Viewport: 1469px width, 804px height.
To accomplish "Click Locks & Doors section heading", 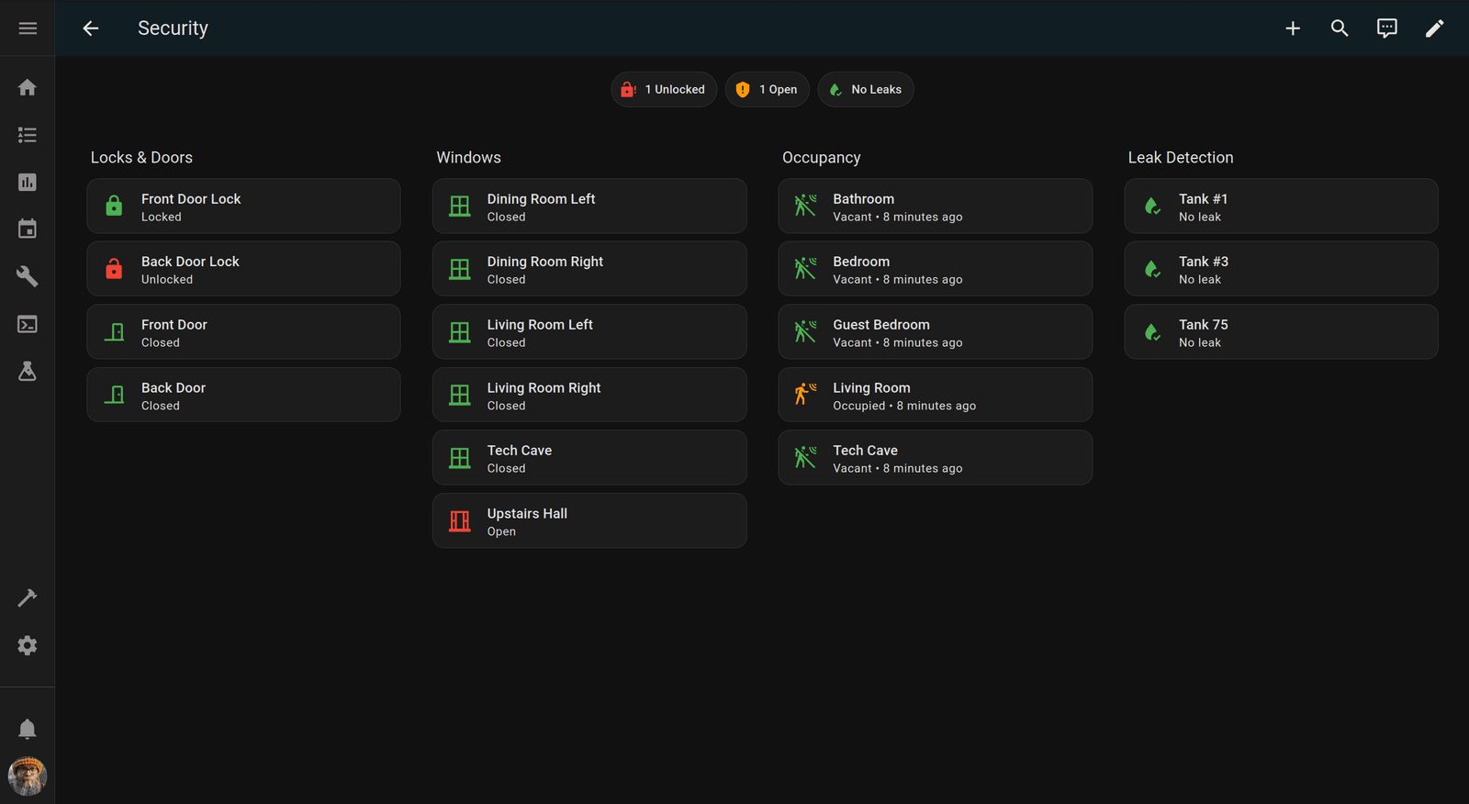I will (x=141, y=158).
